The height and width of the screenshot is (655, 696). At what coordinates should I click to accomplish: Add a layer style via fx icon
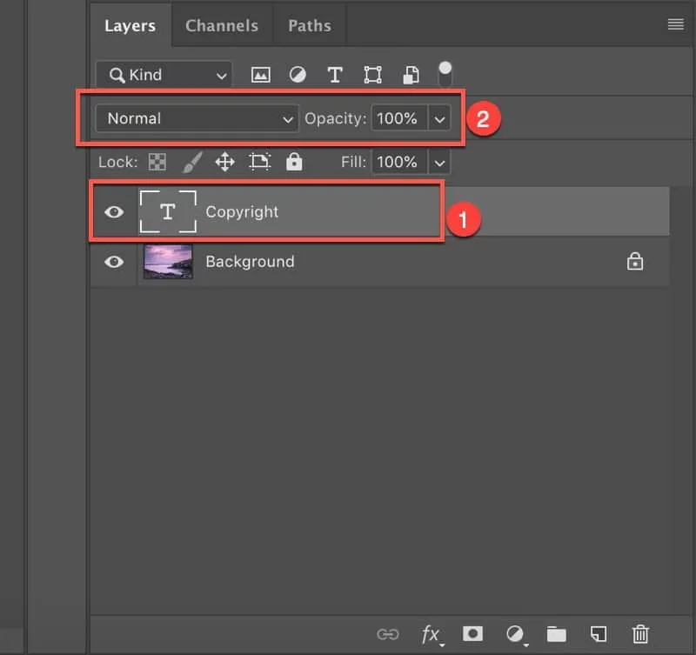(x=431, y=634)
